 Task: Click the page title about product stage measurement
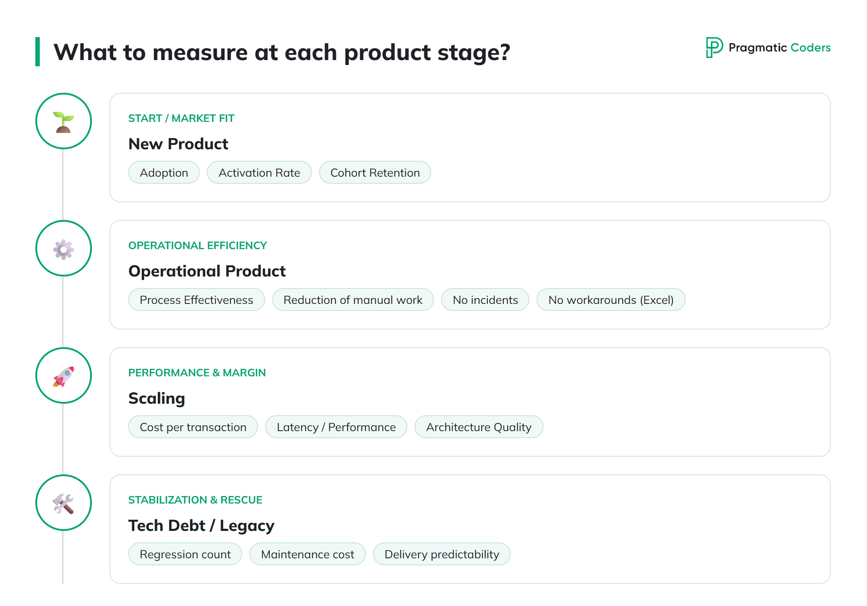pyautogui.click(x=282, y=52)
